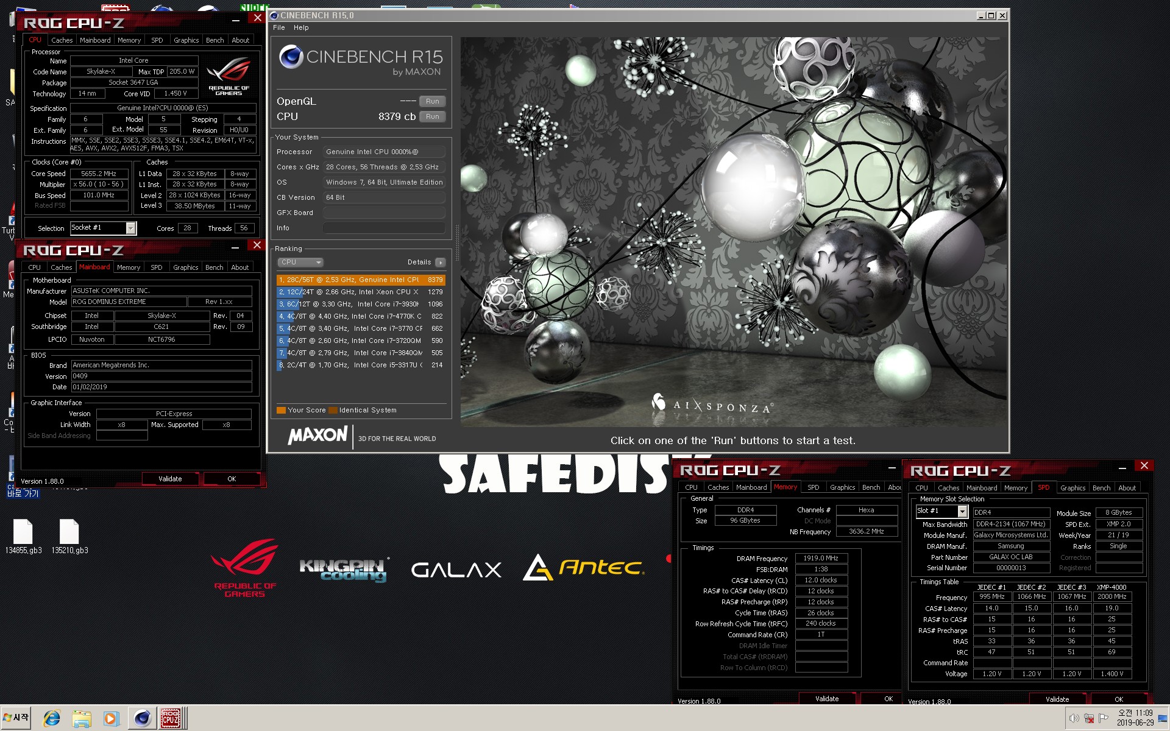Select ranking row 28C/56T Genuine Intel CPU
The width and height of the screenshot is (1170, 731).
click(361, 280)
